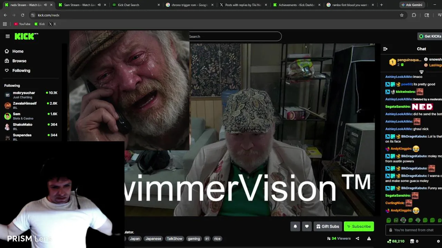Collapse the chat panel
This screenshot has width=442, height=248.
point(385,49)
